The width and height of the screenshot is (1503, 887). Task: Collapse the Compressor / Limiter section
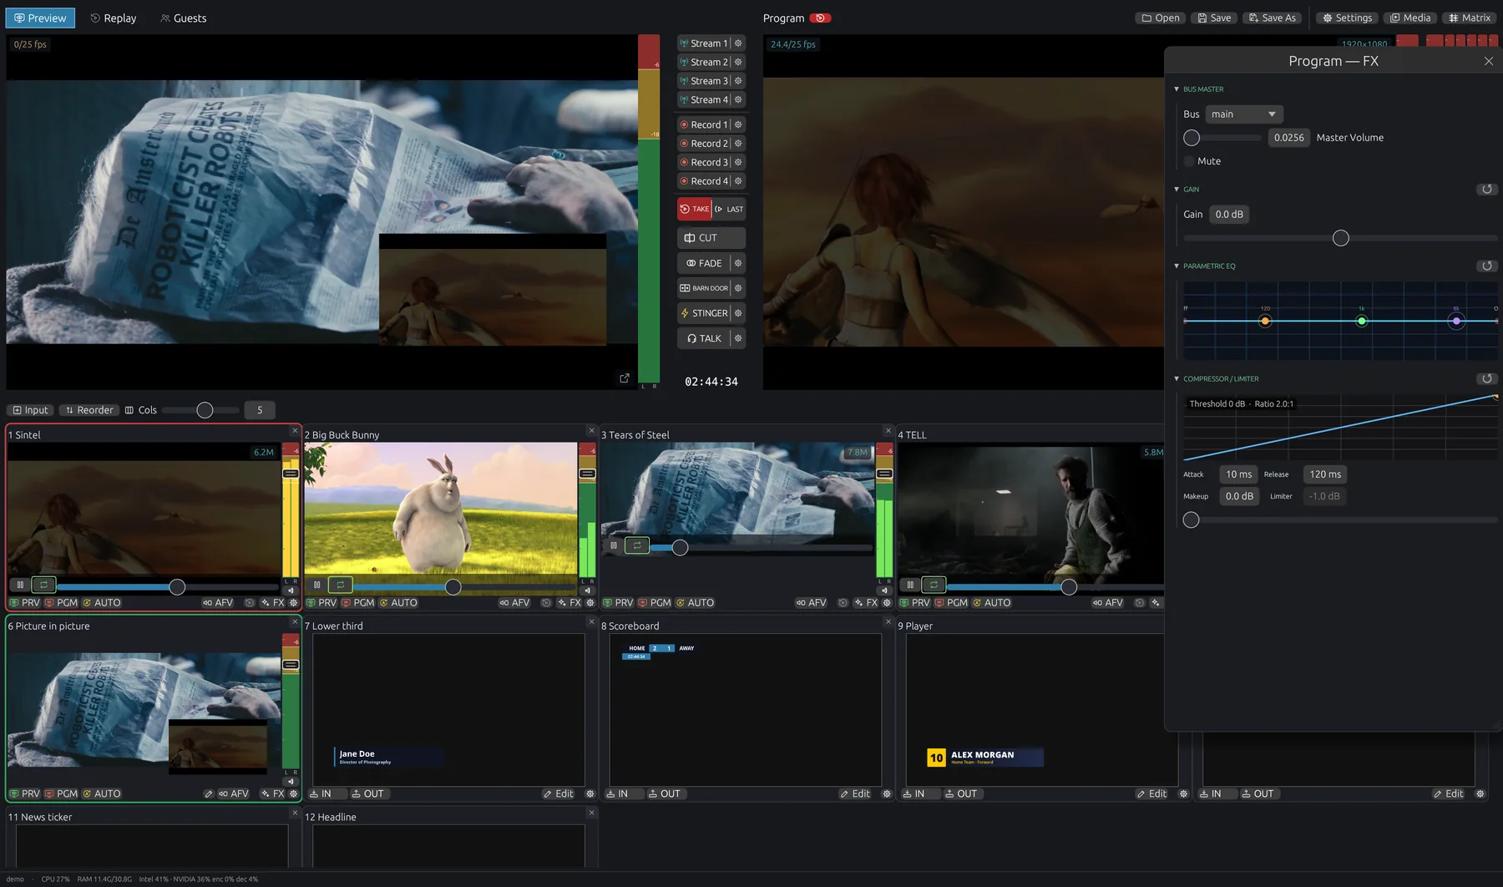(1177, 379)
